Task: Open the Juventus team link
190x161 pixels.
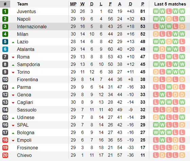Action: [x=26, y=12]
